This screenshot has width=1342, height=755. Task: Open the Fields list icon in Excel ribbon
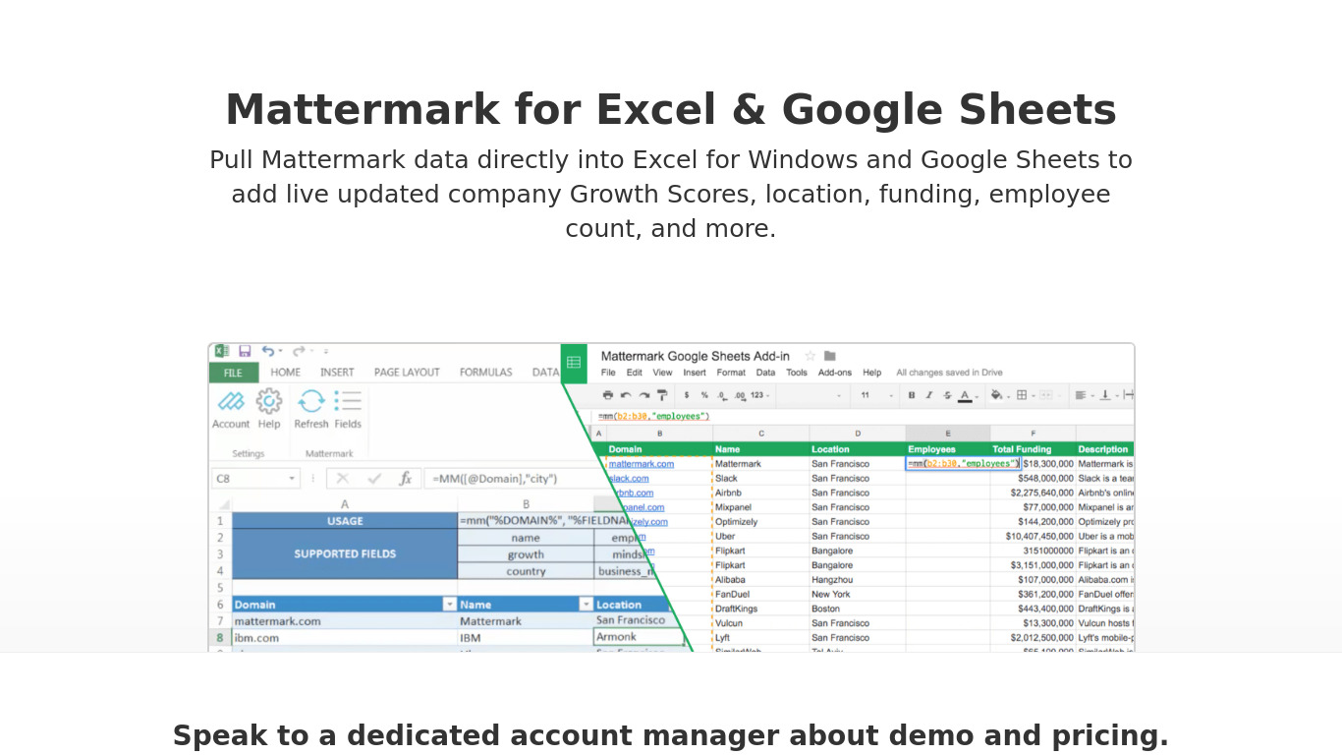(348, 400)
